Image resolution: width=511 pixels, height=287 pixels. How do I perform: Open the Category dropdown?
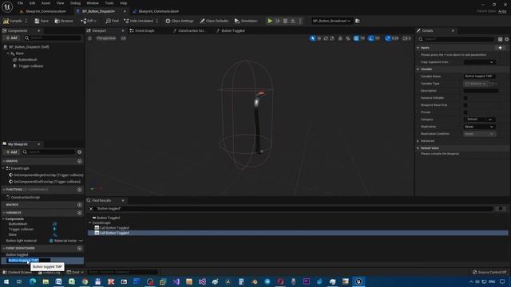479,120
